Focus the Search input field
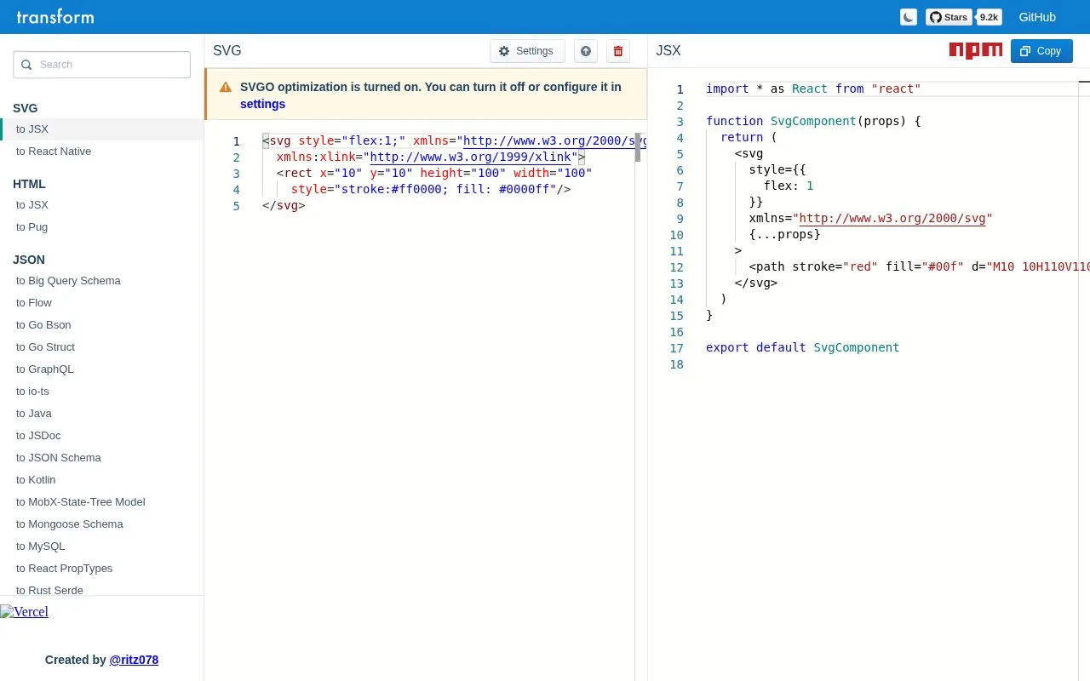The width and height of the screenshot is (1090, 681). [102, 65]
